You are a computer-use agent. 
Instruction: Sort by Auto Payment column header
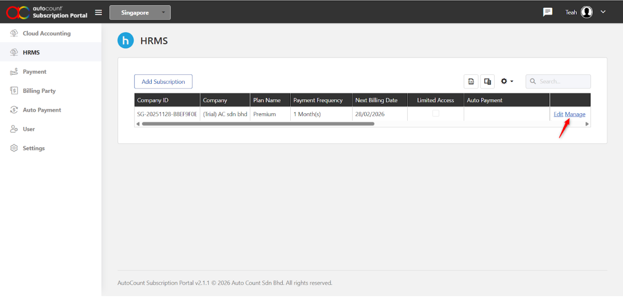pos(507,100)
